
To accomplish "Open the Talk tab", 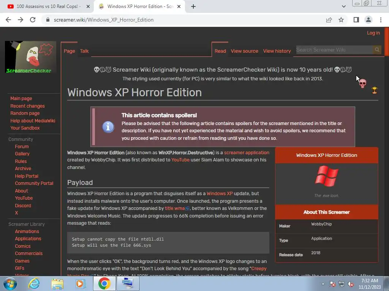I will (84, 51).
